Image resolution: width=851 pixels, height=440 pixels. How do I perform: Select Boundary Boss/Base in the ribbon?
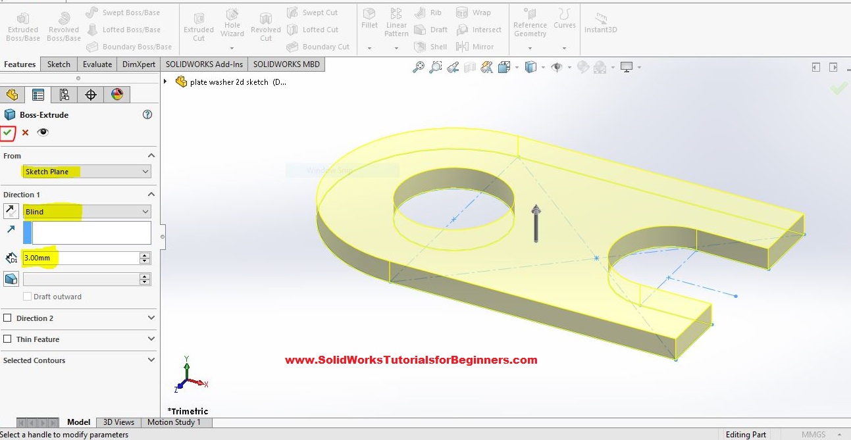tap(129, 47)
